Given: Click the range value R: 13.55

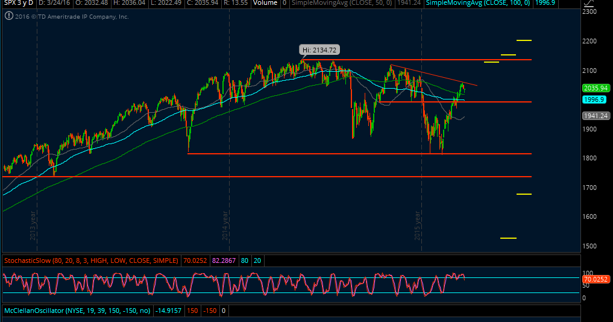Looking at the screenshot, I should 235,3.
